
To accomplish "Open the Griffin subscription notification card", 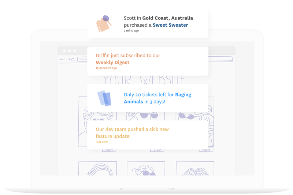I will coord(148,61).
